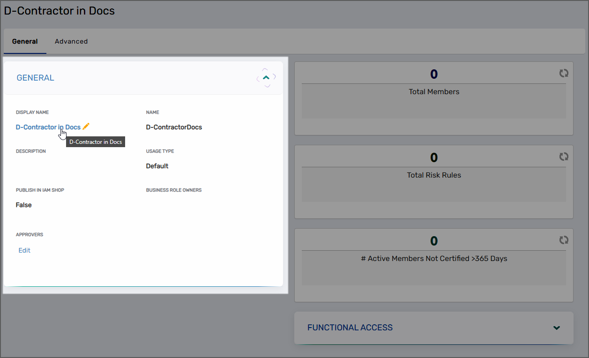The width and height of the screenshot is (589, 358).
Task: Refresh the Active Members Not Certified tile
Action: pos(564,240)
